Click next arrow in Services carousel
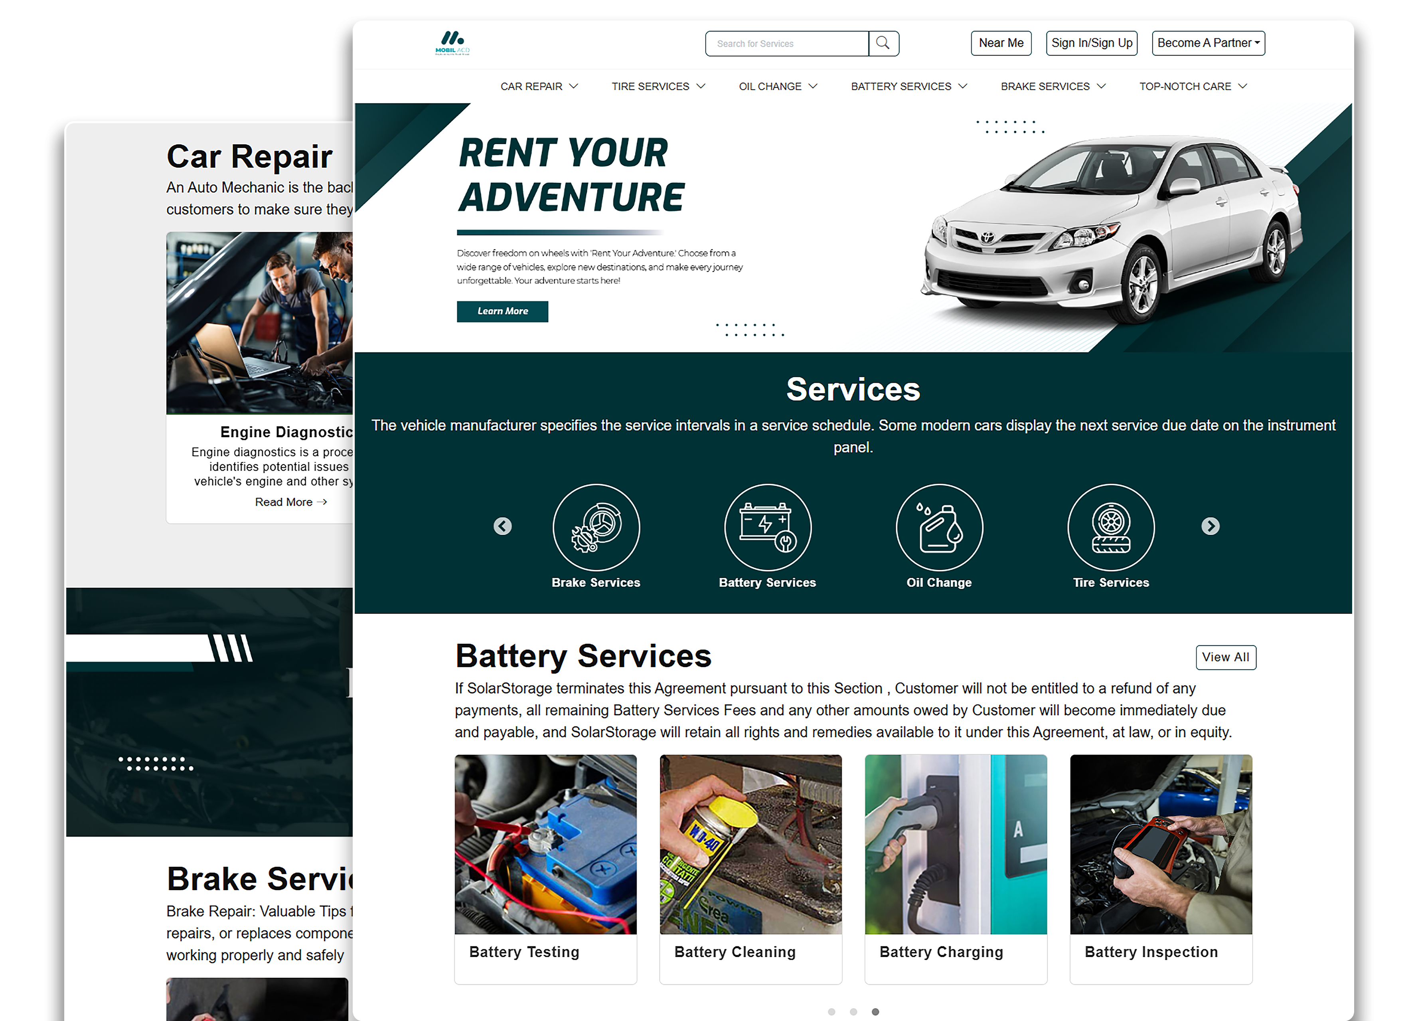Viewport: 1418px width, 1021px height. click(1210, 526)
